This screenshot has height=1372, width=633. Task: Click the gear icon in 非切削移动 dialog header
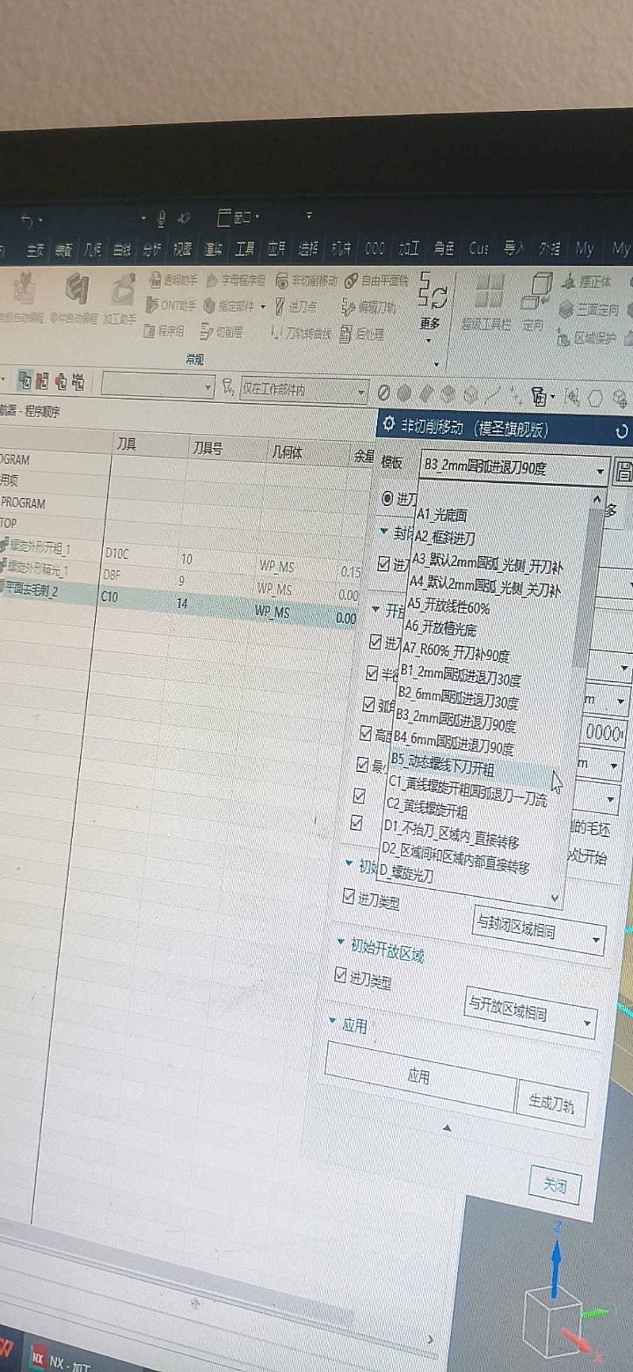388,424
